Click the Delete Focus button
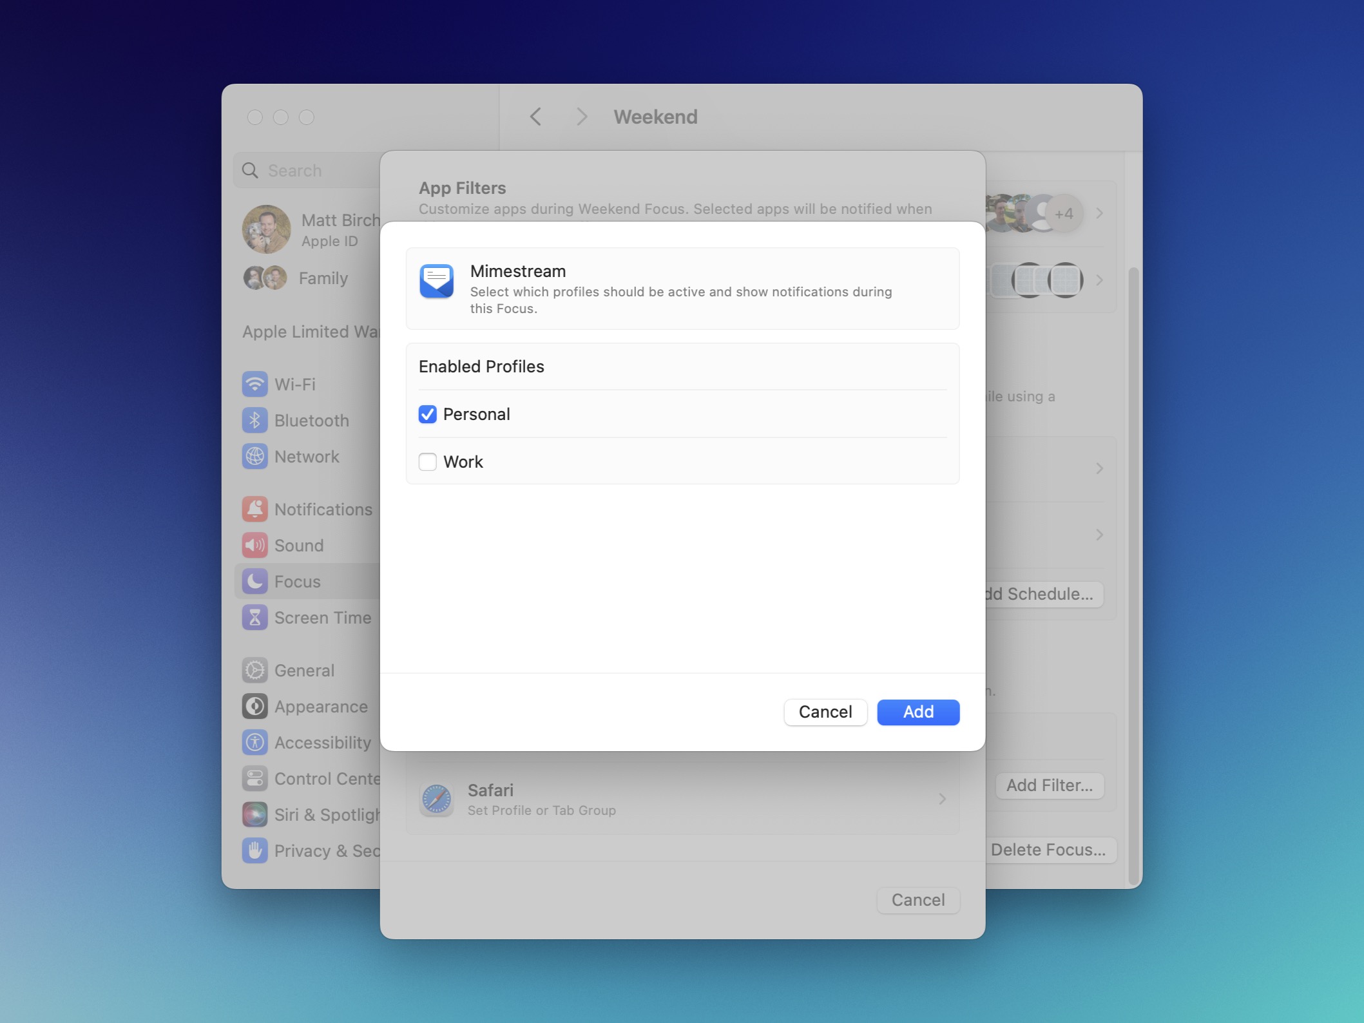The width and height of the screenshot is (1364, 1023). tap(1052, 850)
